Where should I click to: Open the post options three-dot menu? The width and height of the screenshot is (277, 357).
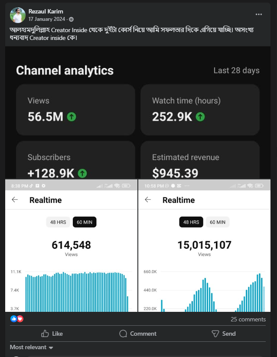259,14
